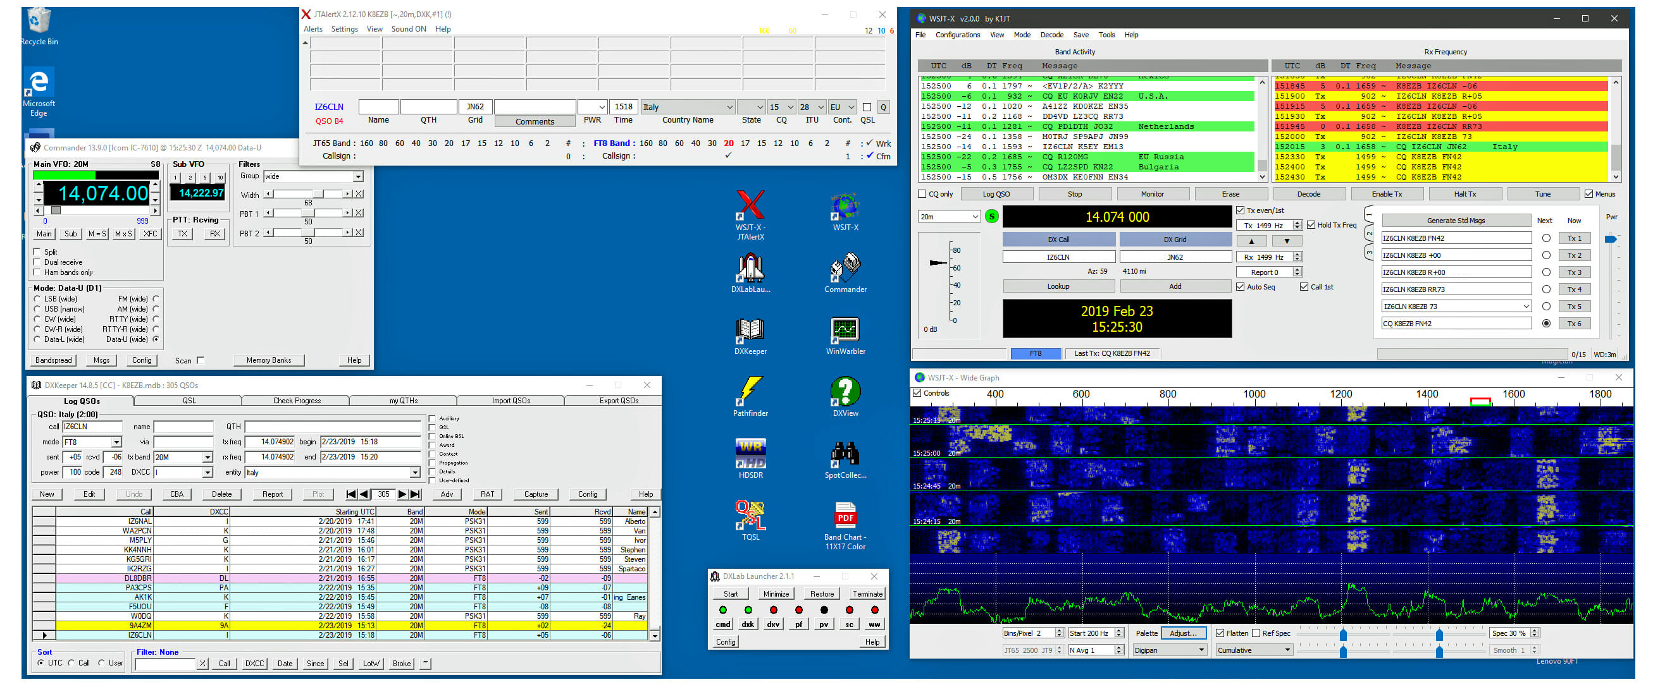Go to previous QSO record in DXKeeper
This screenshot has width=1672, height=687.
tap(364, 494)
